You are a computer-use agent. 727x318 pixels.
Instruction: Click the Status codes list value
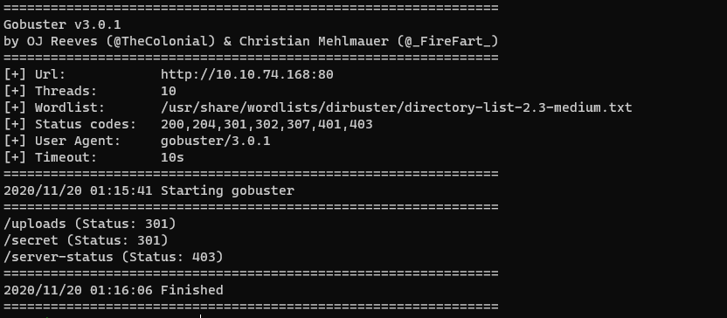pyautogui.click(x=267, y=124)
